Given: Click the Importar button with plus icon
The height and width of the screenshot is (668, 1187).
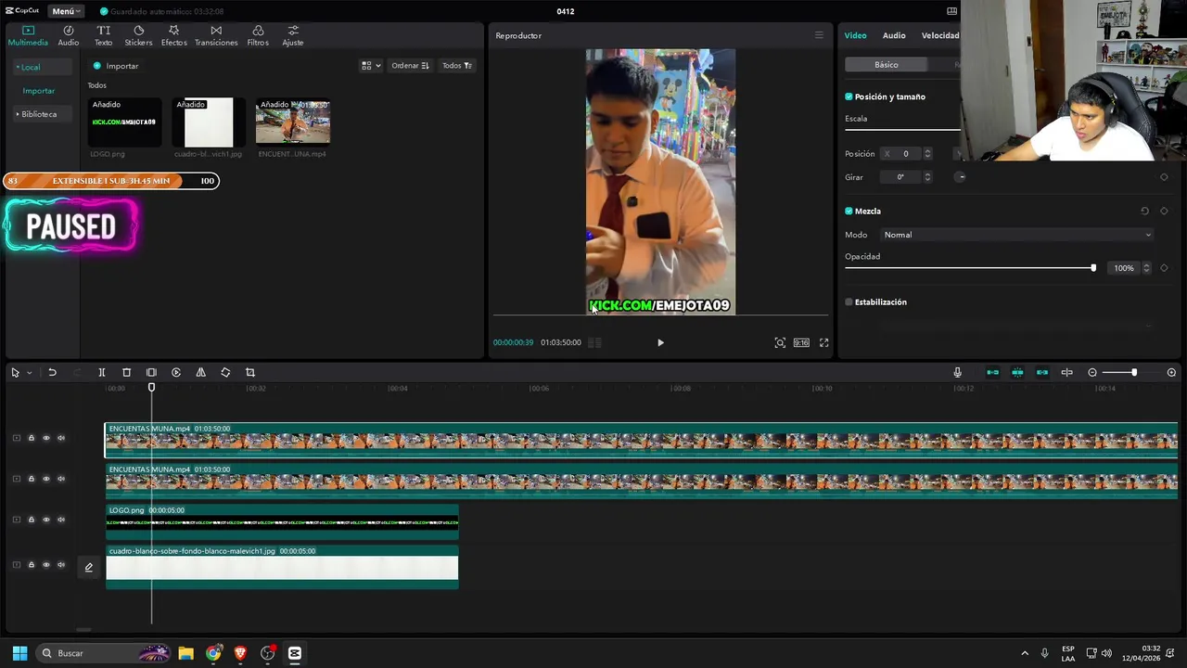Looking at the screenshot, I should (116, 66).
